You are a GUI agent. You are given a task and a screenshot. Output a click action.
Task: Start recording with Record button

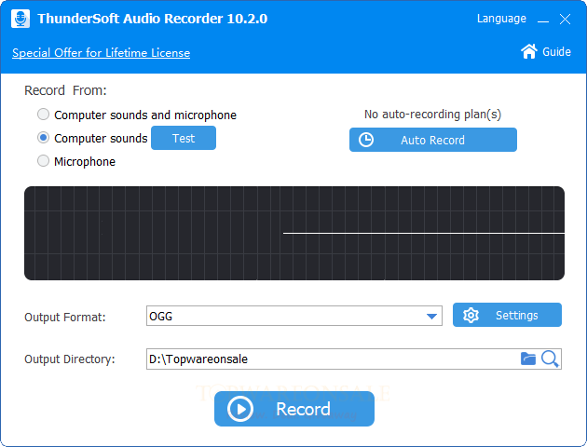[294, 409]
